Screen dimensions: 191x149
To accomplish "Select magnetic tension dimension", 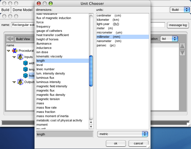I will 63,99.
